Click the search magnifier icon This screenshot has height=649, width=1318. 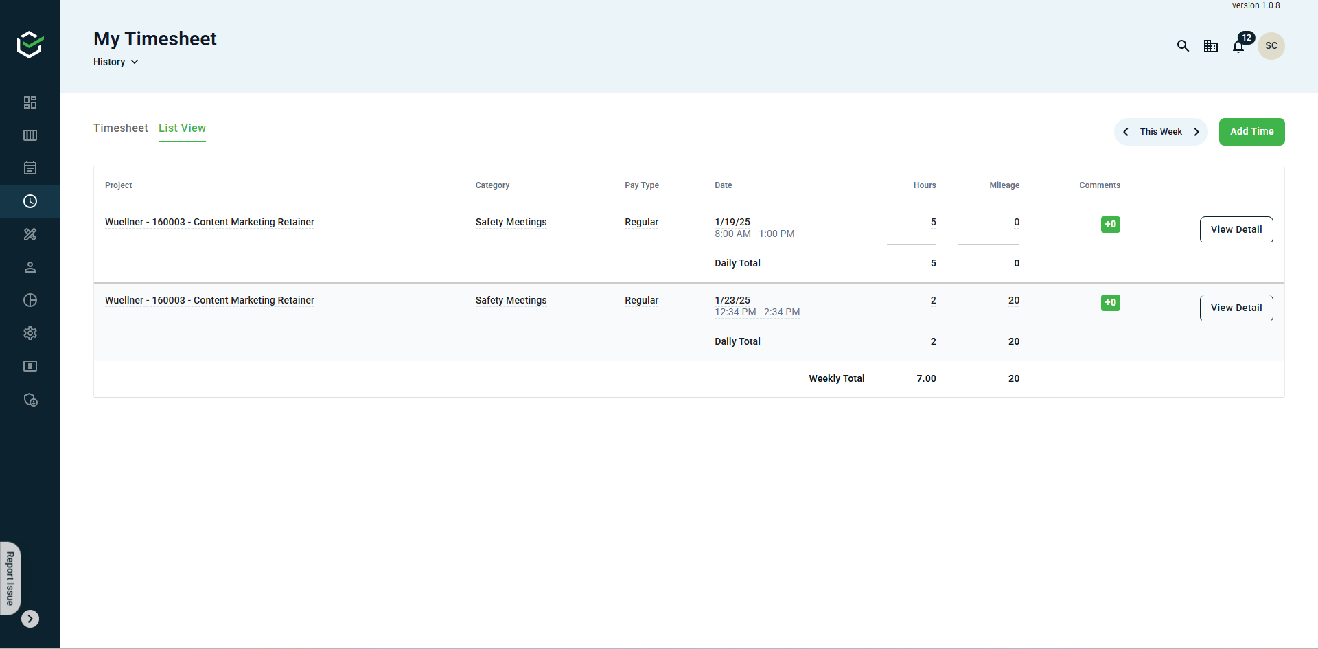coord(1183,46)
